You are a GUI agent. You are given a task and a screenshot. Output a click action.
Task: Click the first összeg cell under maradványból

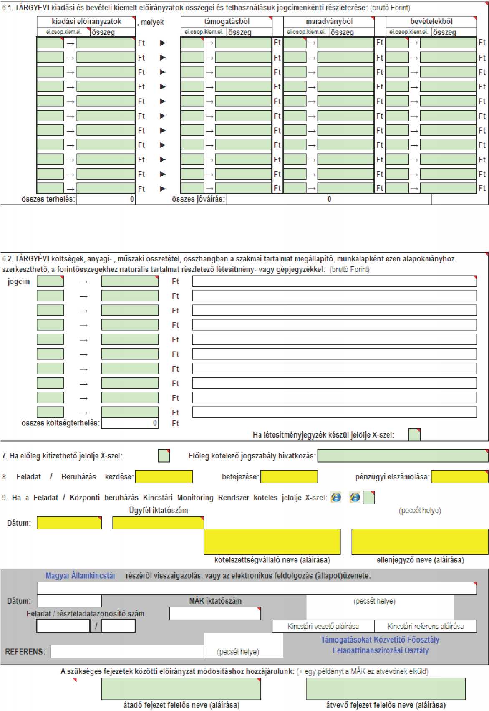coord(345,43)
